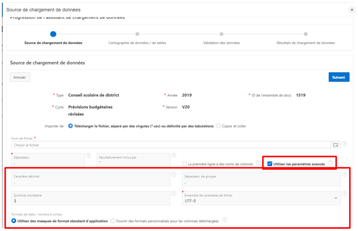Expand Ensemble de caractères de fichier dropdown
The width and height of the screenshot is (358, 231).
coord(336,199)
